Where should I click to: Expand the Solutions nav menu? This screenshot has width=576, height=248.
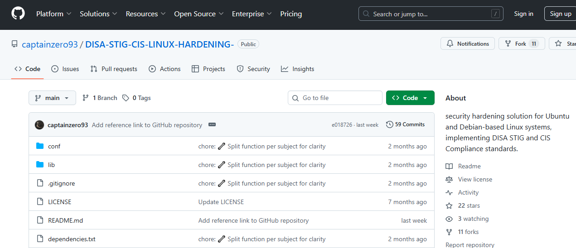[x=98, y=14]
